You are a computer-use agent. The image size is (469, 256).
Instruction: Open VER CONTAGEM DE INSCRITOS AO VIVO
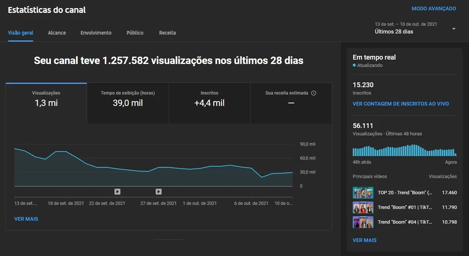click(401, 104)
